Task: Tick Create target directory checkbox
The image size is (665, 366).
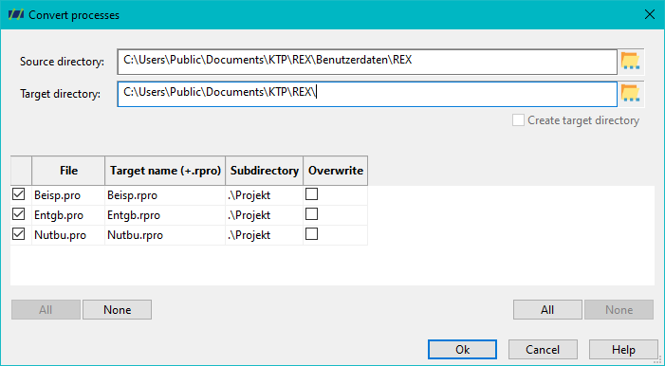Action: pyautogui.click(x=518, y=120)
